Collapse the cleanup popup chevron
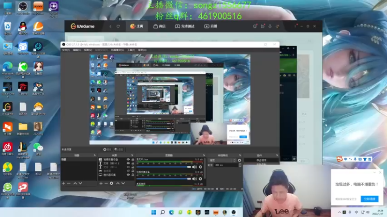This screenshot has height=217, width=387. pyautogui.click(x=374, y=173)
